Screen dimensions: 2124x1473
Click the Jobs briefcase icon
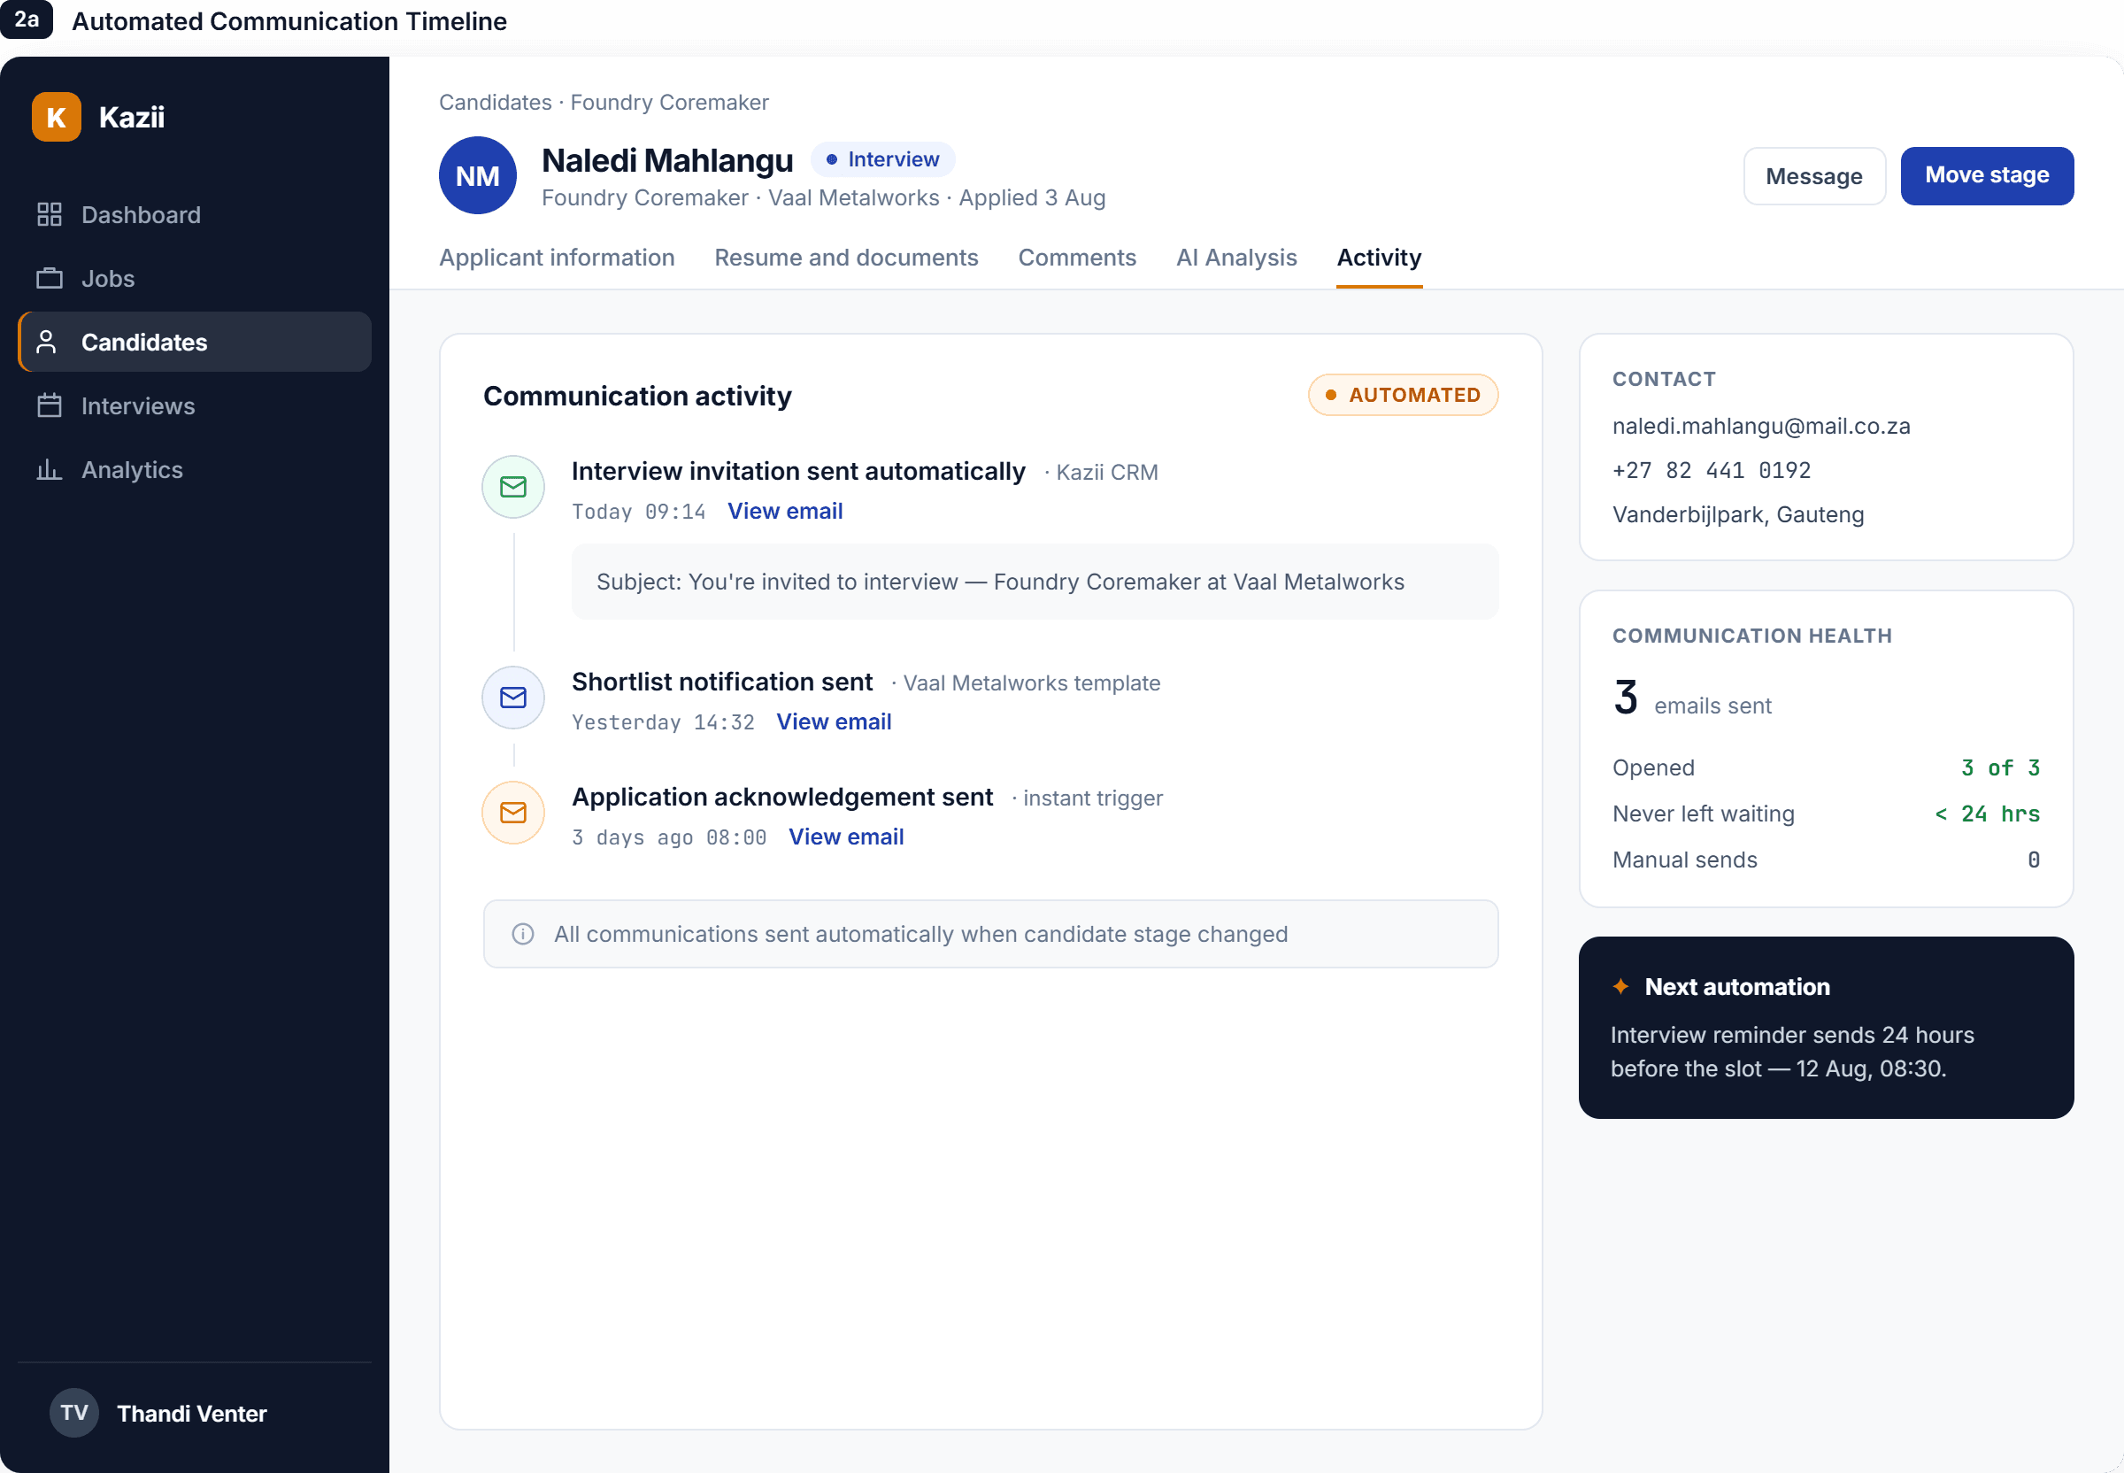[49, 278]
